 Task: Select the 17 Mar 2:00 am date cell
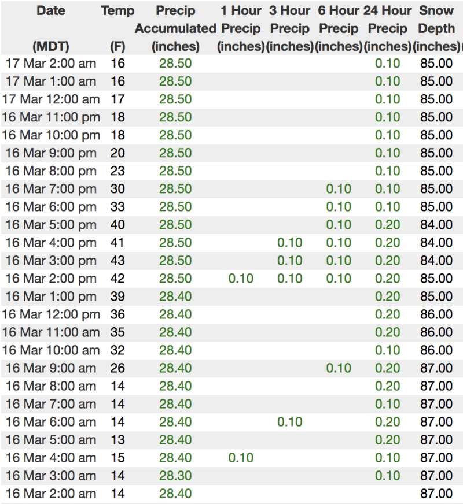(50, 64)
